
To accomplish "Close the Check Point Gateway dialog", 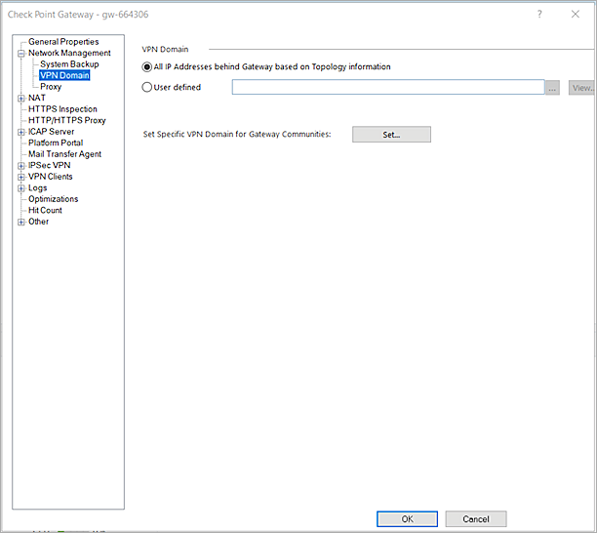I will [x=576, y=14].
